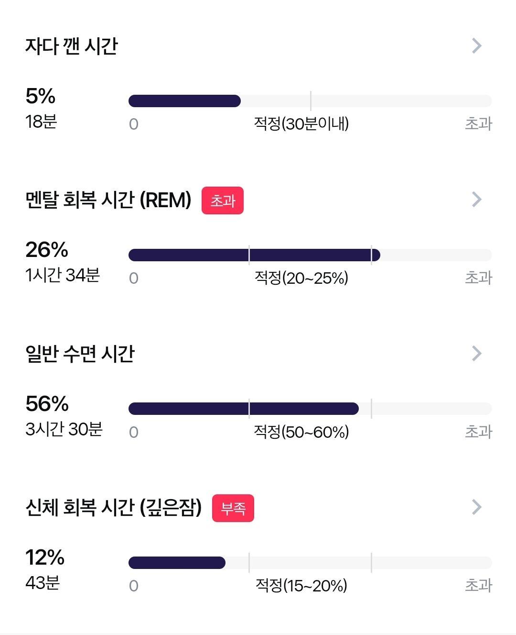This screenshot has width=516, height=635.
Task: Click the 56% light sleep progress bar
Action: tap(310, 409)
